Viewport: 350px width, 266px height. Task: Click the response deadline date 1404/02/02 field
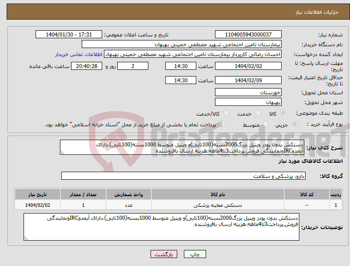point(248,66)
